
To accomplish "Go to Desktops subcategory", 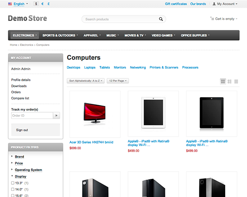I will coord(73,67).
